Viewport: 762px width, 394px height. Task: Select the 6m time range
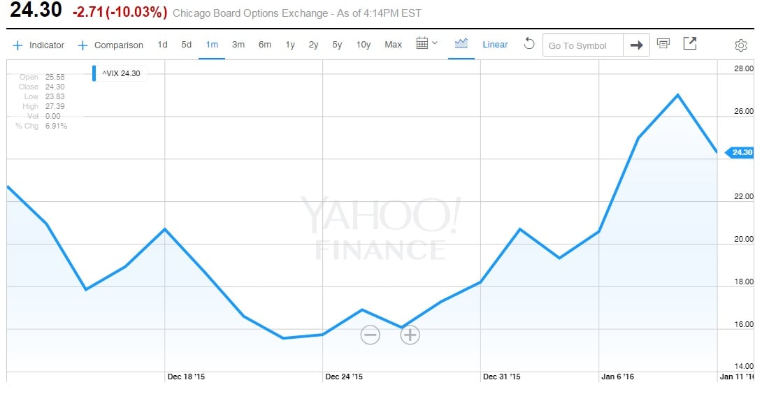264,45
